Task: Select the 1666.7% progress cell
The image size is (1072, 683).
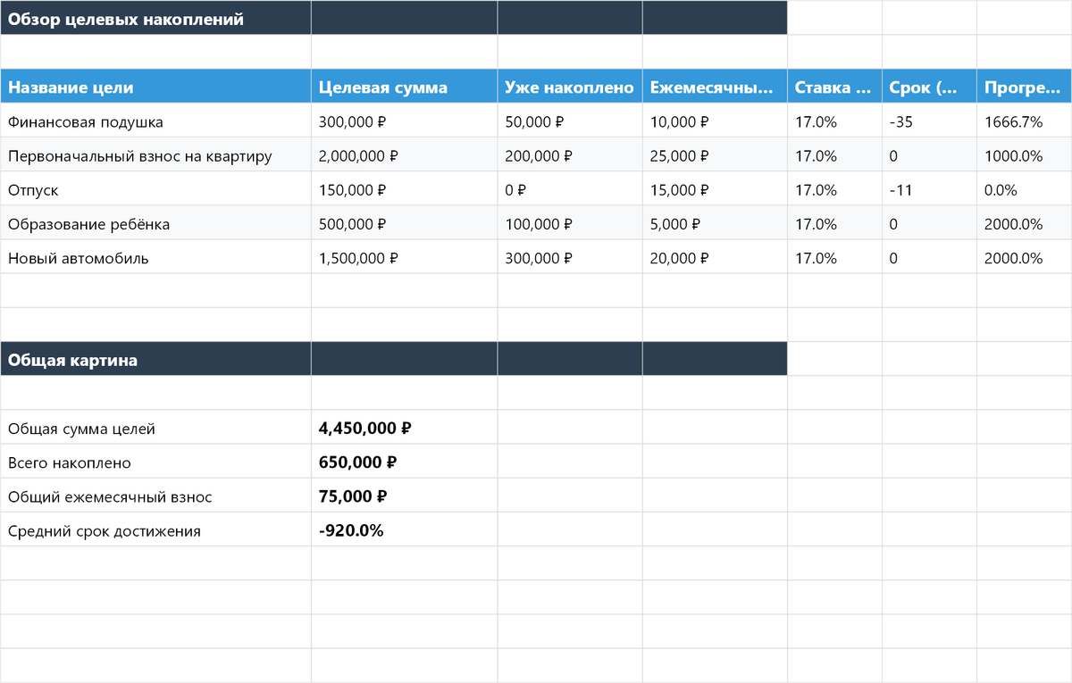Action: pyautogui.click(x=1013, y=121)
